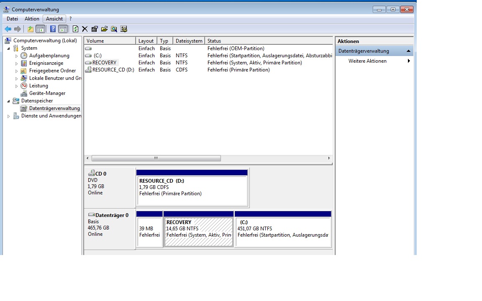Select the 39 MB partition block
The width and height of the screenshot is (482, 301).
coord(149,229)
